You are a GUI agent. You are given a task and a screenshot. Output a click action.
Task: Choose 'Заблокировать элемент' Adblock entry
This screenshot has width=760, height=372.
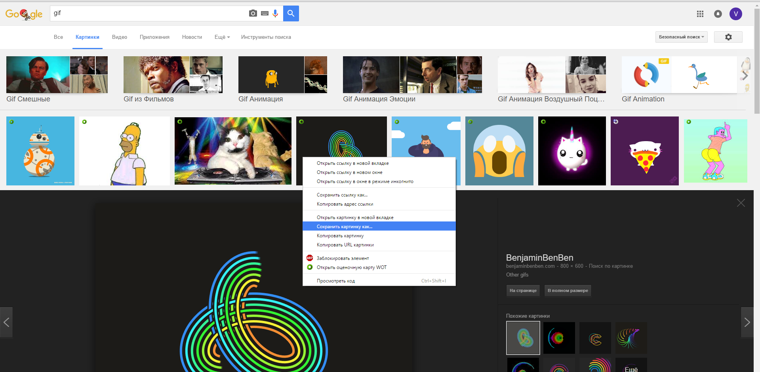[379, 258]
